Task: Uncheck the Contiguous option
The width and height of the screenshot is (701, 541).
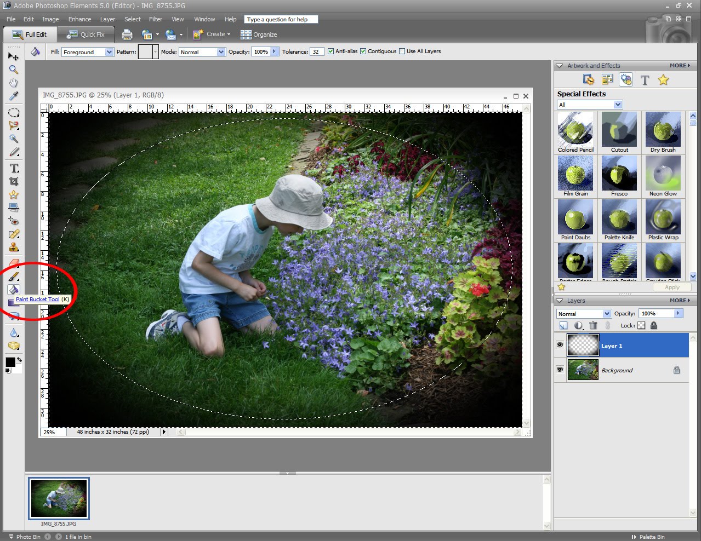Action: coord(363,51)
